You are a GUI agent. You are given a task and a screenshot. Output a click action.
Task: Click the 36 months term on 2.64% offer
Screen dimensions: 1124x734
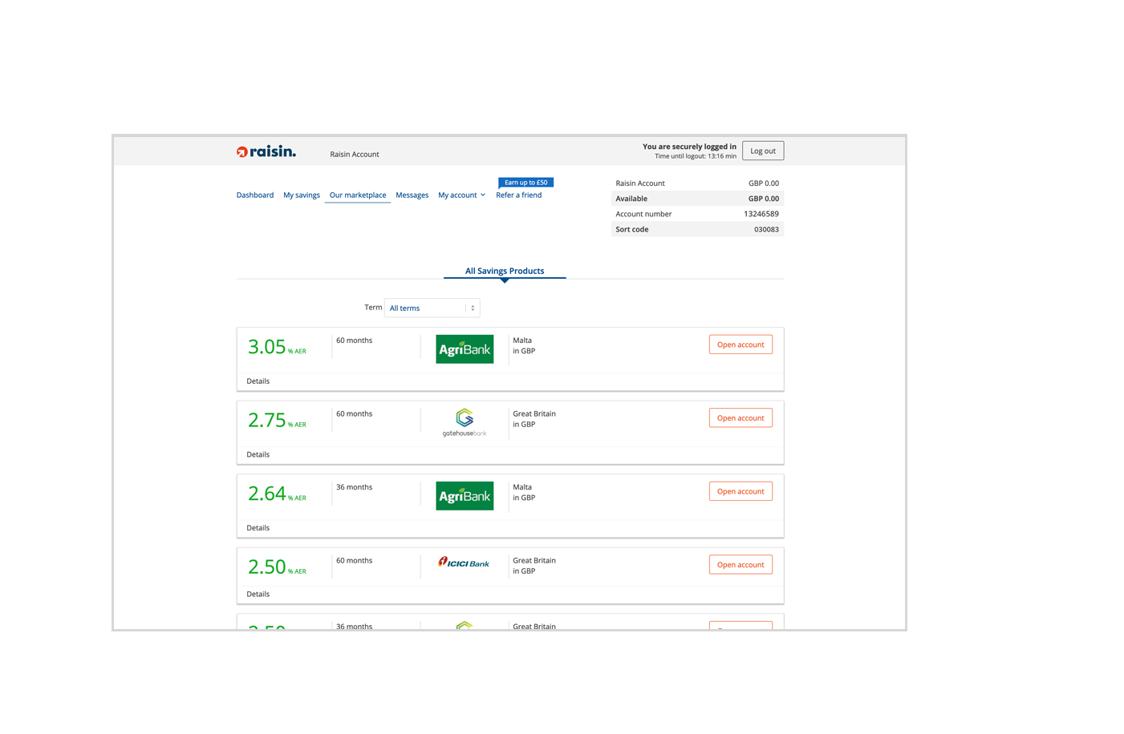tap(354, 487)
